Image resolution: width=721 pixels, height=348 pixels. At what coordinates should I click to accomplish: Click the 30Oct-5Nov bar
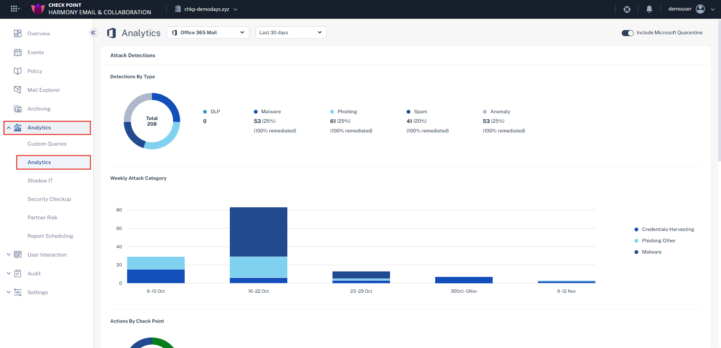point(464,280)
